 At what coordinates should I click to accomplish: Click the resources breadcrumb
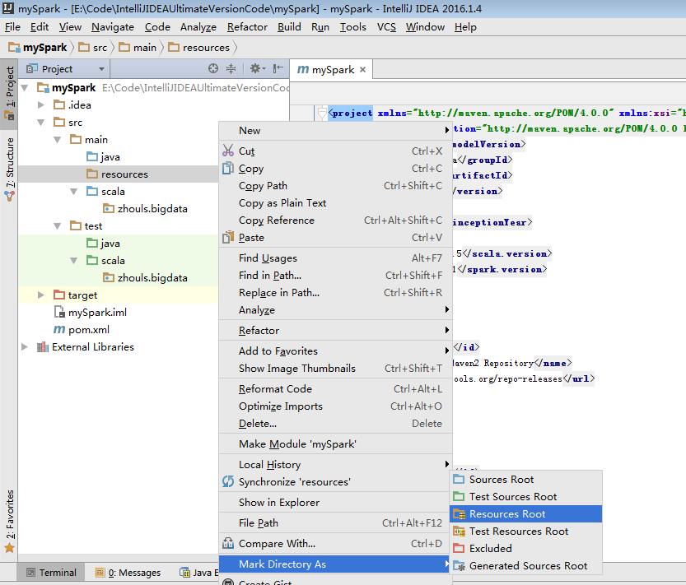click(x=199, y=47)
